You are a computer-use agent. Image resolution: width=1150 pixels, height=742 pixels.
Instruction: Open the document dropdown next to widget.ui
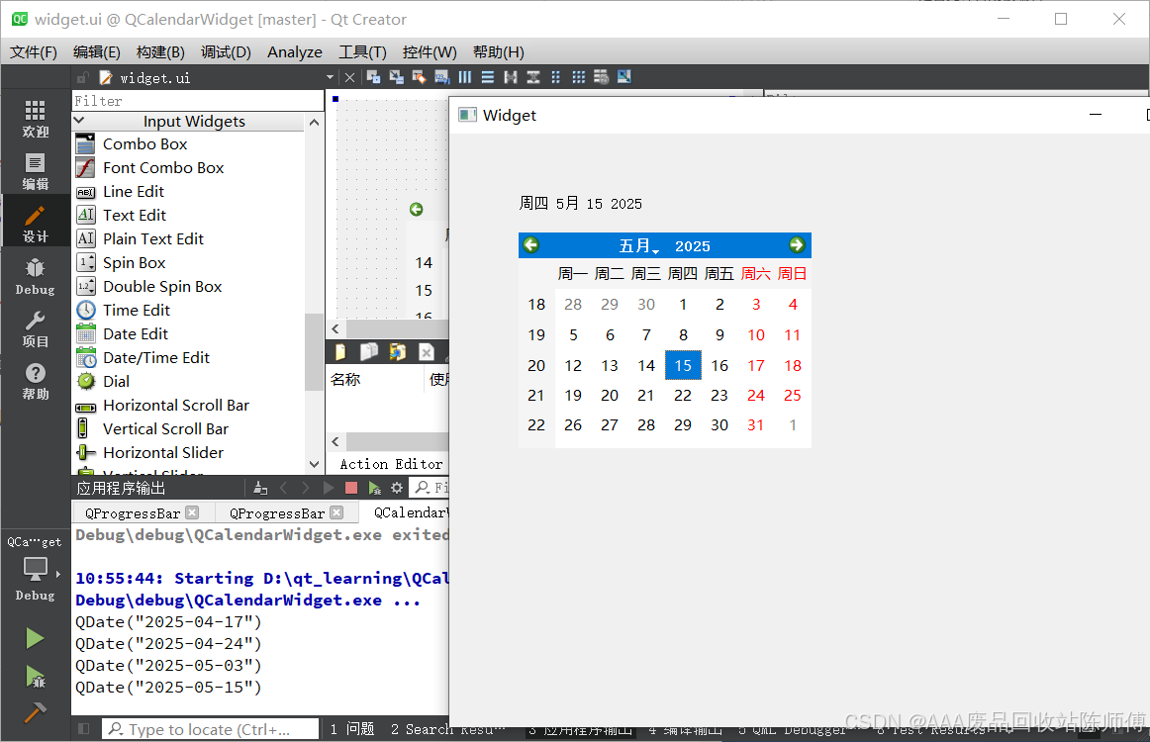pyautogui.click(x=331, y=76)
